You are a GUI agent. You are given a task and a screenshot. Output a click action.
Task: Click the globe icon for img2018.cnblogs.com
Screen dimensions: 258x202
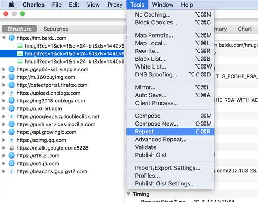point(12,101)
